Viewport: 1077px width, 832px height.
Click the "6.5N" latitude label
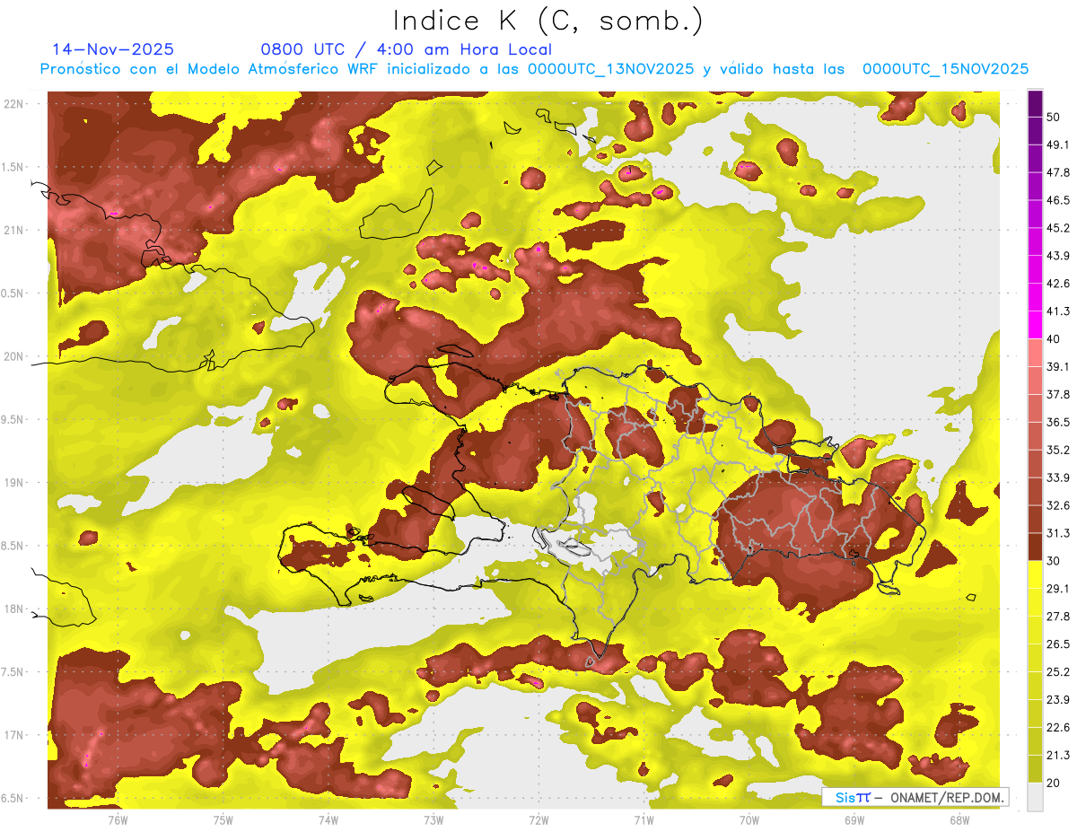tap(12, 798)
